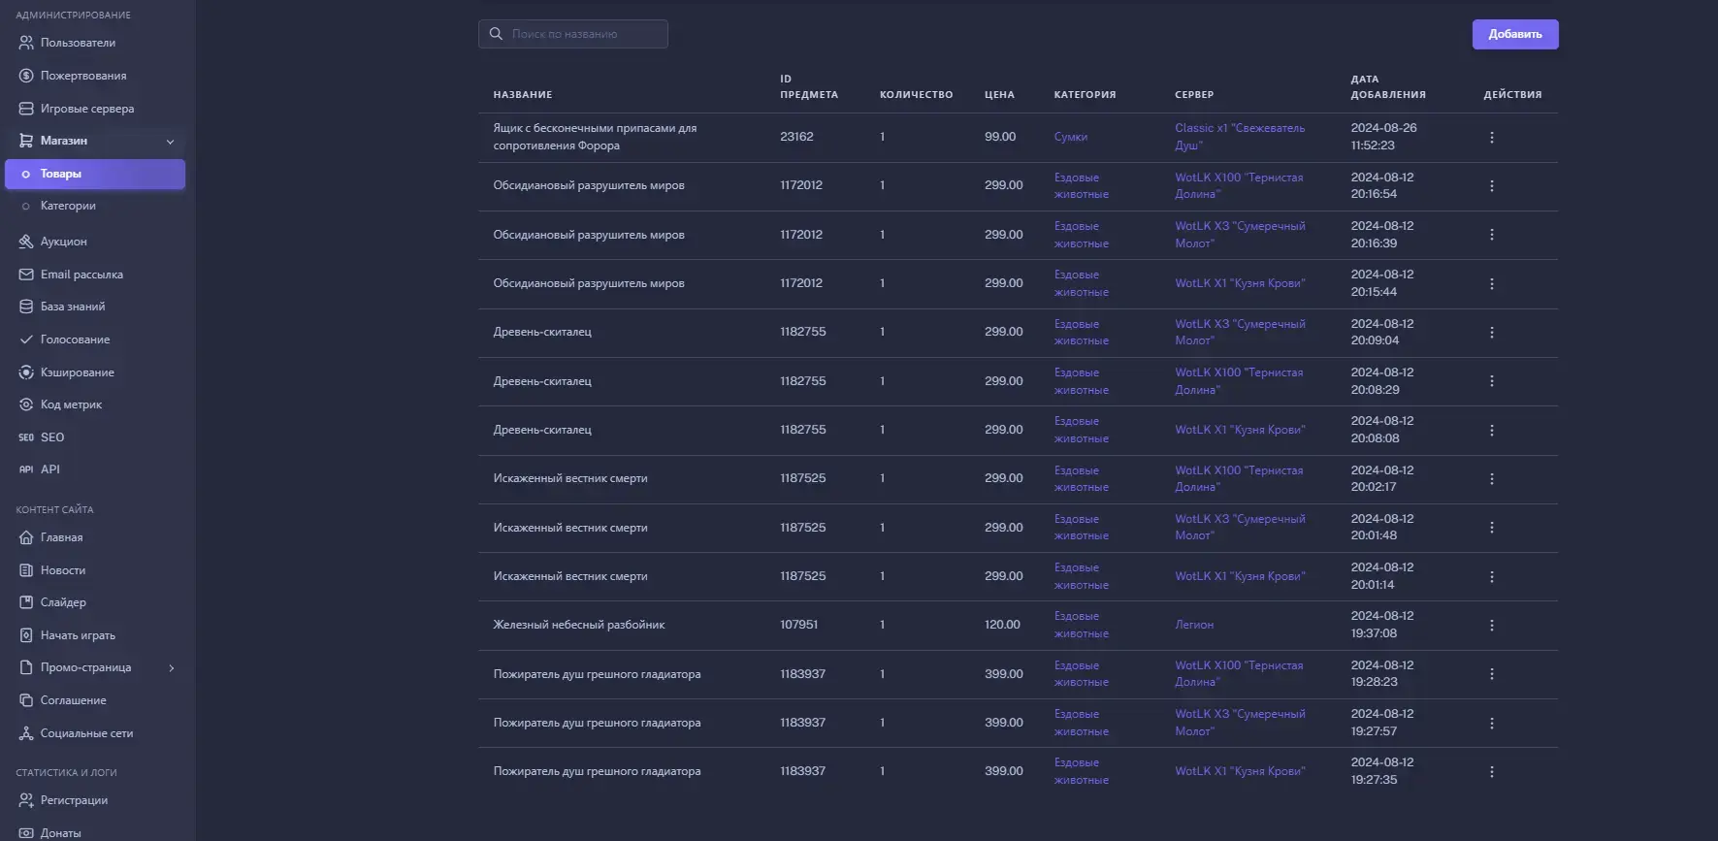Click the Главная home icon
The image size is (1718, 841).
pos(26,537)
